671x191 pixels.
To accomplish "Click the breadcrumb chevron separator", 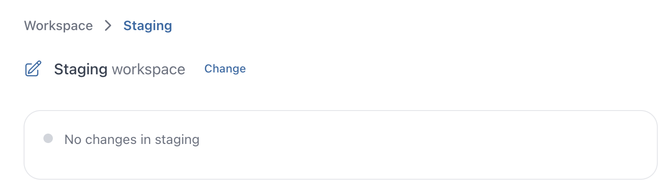I will tap(108, 25).
